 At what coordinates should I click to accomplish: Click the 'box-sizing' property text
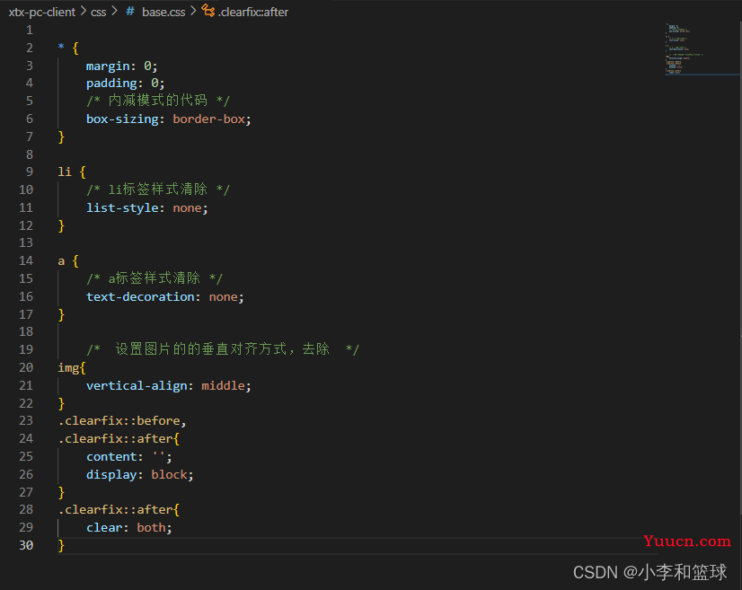[122, 119]
